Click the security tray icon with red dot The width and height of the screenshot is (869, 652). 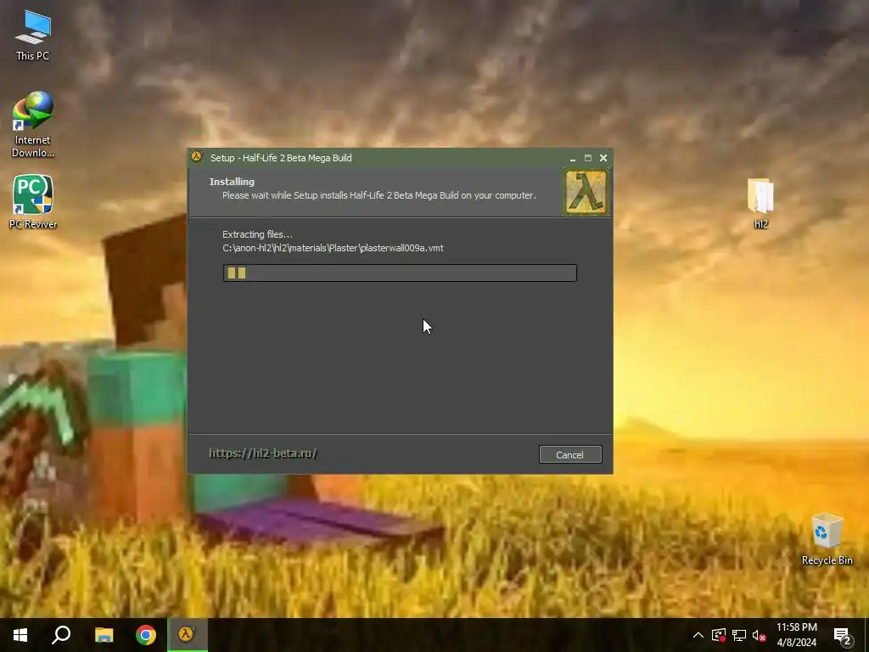tap(719, 635)
